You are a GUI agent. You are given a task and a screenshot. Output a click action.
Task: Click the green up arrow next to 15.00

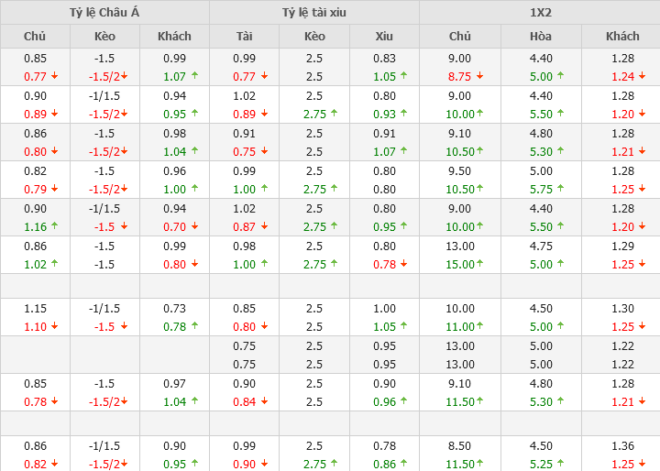click(480, 265)
